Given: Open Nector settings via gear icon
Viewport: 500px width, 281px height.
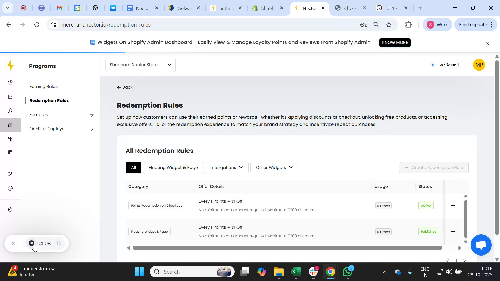Looking at the screenshot, I should 10,209.
